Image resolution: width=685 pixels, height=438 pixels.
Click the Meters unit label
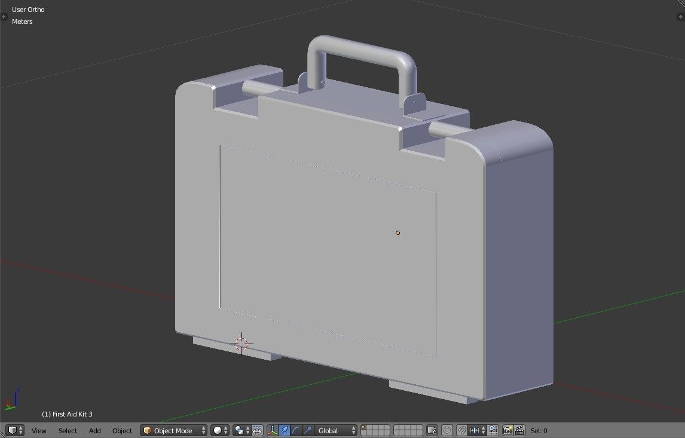tap(22, 22)
